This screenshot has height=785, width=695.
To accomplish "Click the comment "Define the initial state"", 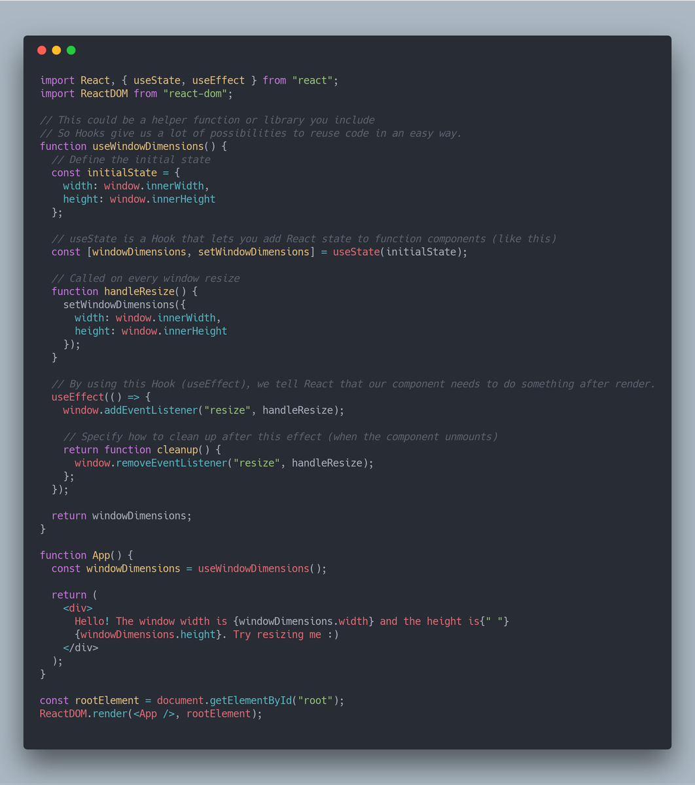I will [x=131, y=160].
